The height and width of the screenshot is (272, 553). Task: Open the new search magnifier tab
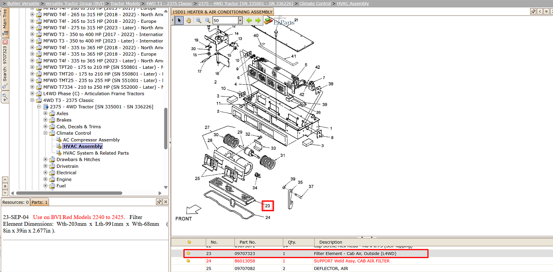5,97
